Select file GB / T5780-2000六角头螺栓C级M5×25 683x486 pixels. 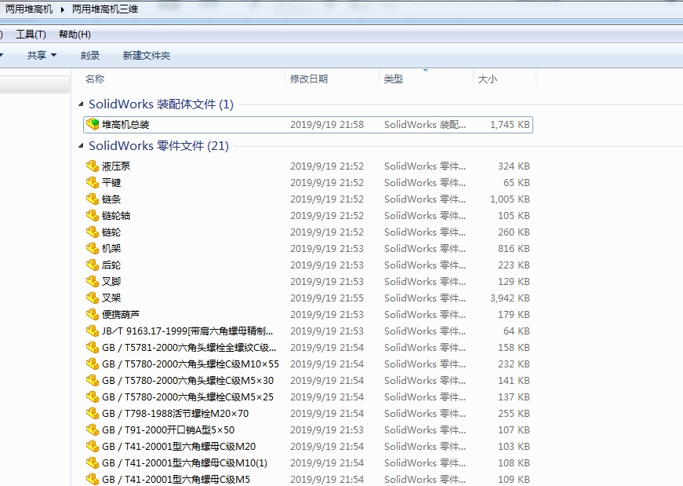point(187,397)
